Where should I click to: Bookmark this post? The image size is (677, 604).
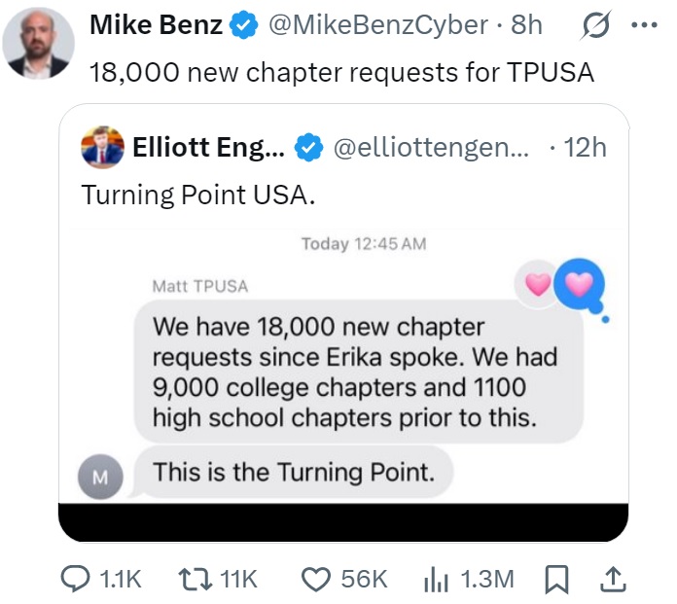556,579
